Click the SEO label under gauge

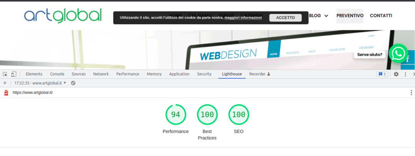[x=239, y=131]
